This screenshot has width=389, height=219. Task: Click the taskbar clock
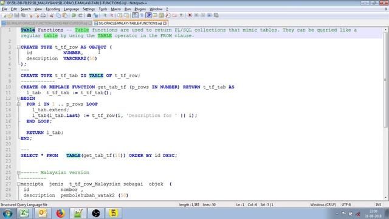click(x=373, y=214)
